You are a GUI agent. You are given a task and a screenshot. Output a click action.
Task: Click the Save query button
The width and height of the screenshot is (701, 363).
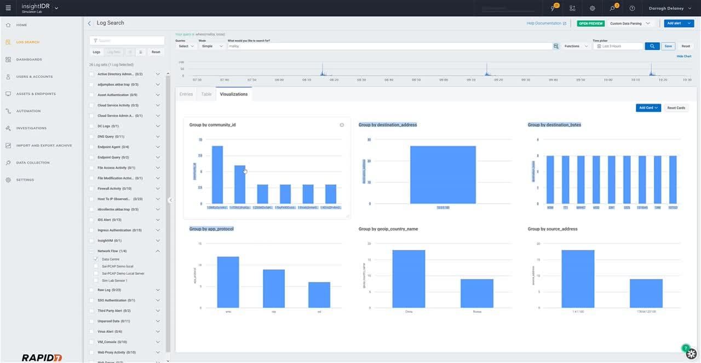[668, 47]
